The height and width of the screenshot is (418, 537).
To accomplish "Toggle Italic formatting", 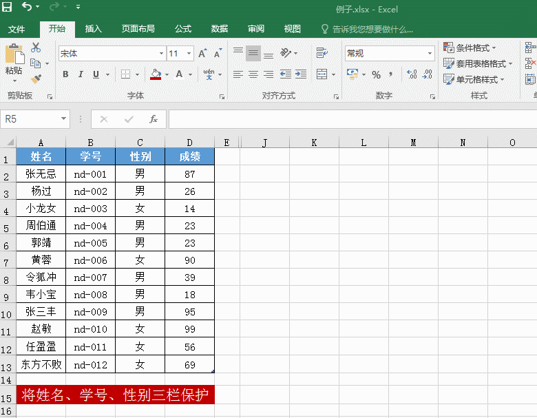I will 81,74.
